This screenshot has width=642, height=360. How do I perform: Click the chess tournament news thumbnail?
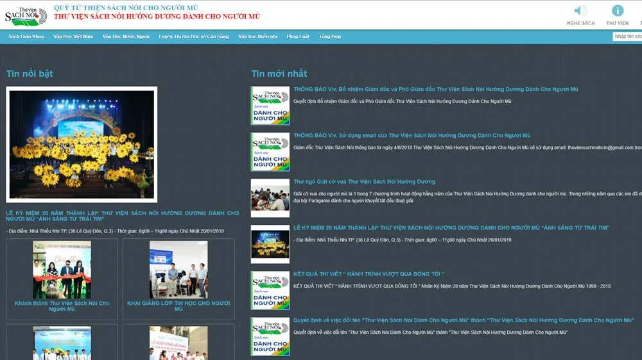click(x=270, y=198)
